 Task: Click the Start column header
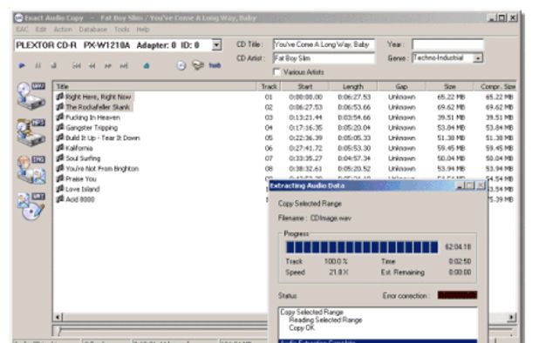[305, 86]
